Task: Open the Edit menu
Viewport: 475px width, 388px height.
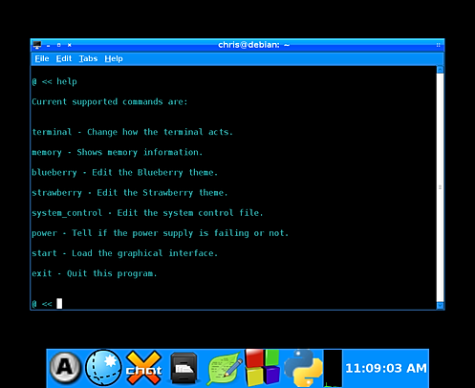Action: (64, 58)
